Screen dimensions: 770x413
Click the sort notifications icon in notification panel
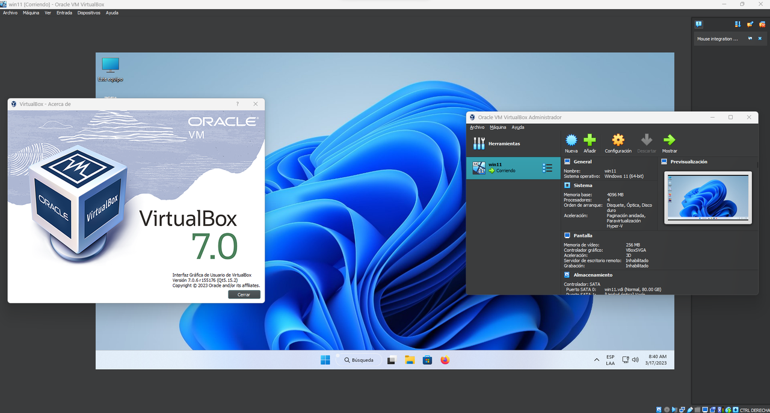[738, 24]
